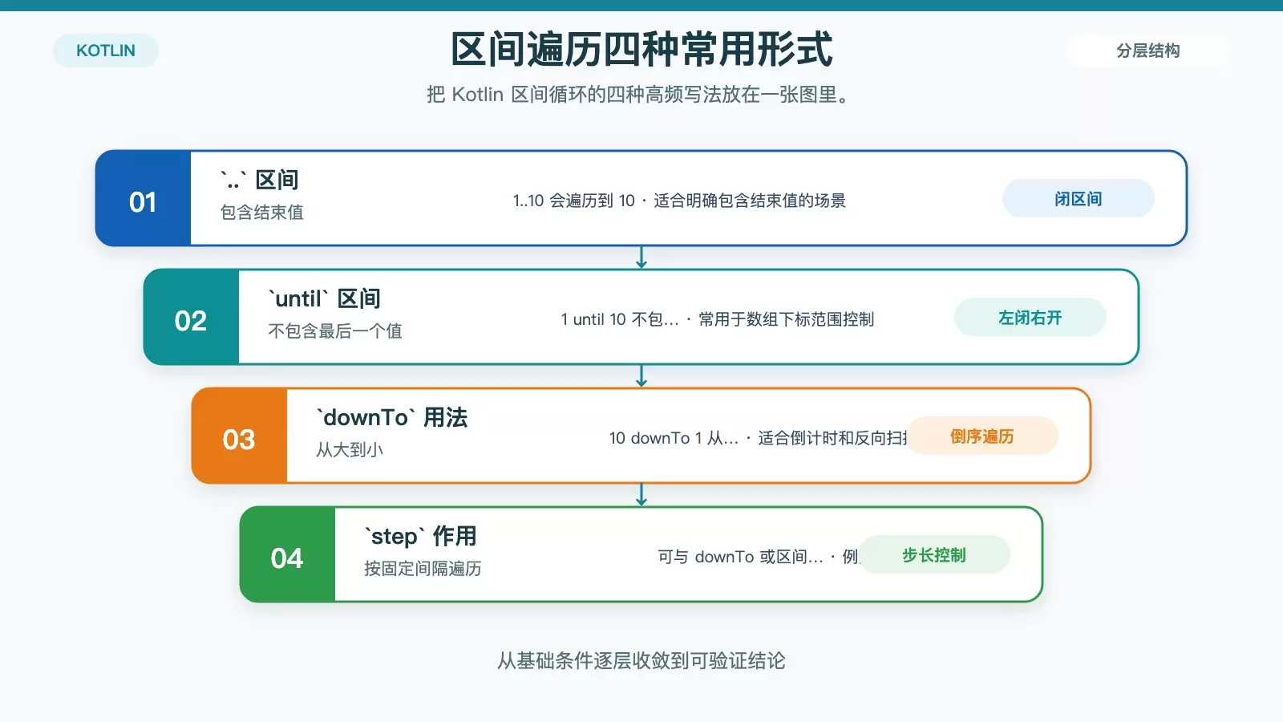The image size is (1283, 722).
Task: Select the 左闭右开 badge
Action: click(1030, 318)
